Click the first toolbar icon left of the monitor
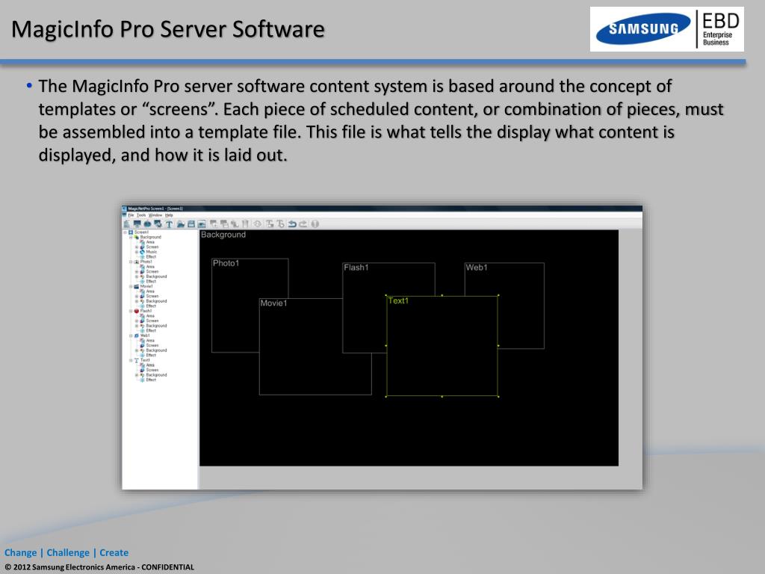The height and width of the screenshot is (574, 765). pos(127,224)
